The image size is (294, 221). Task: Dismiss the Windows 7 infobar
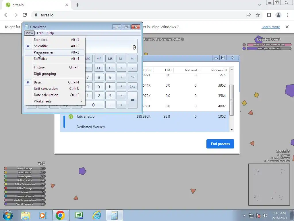pos(287,27)
